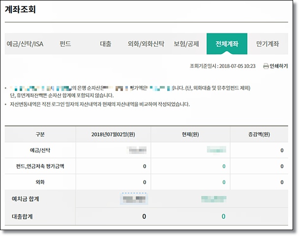Click the 외화 row label
The width and height of the screenshot is (299, 236).
(x=40, y=182)
